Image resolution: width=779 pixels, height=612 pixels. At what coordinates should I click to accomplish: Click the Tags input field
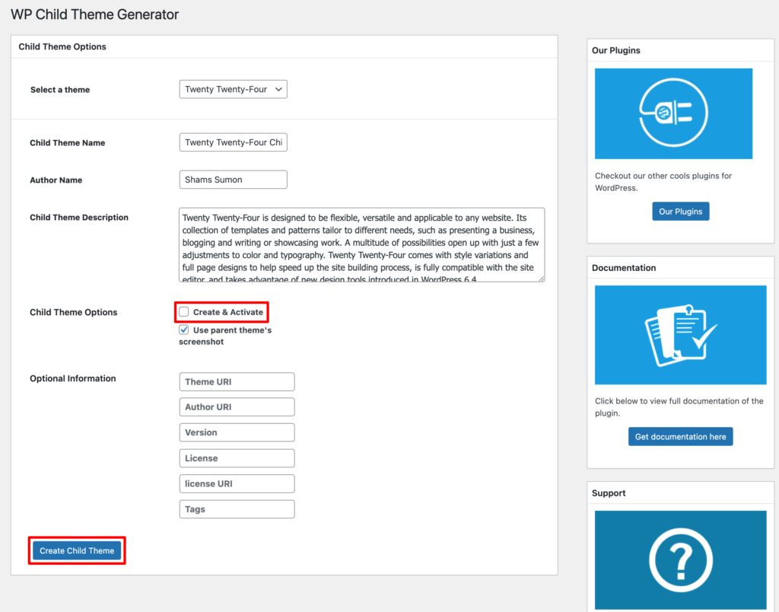click(237, 509)
